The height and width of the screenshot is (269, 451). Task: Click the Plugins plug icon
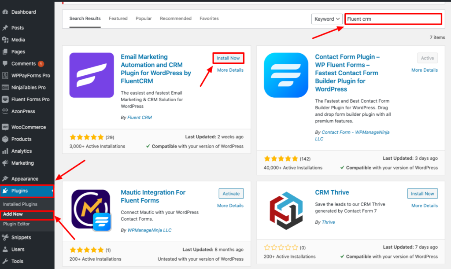tap(5, 191)
